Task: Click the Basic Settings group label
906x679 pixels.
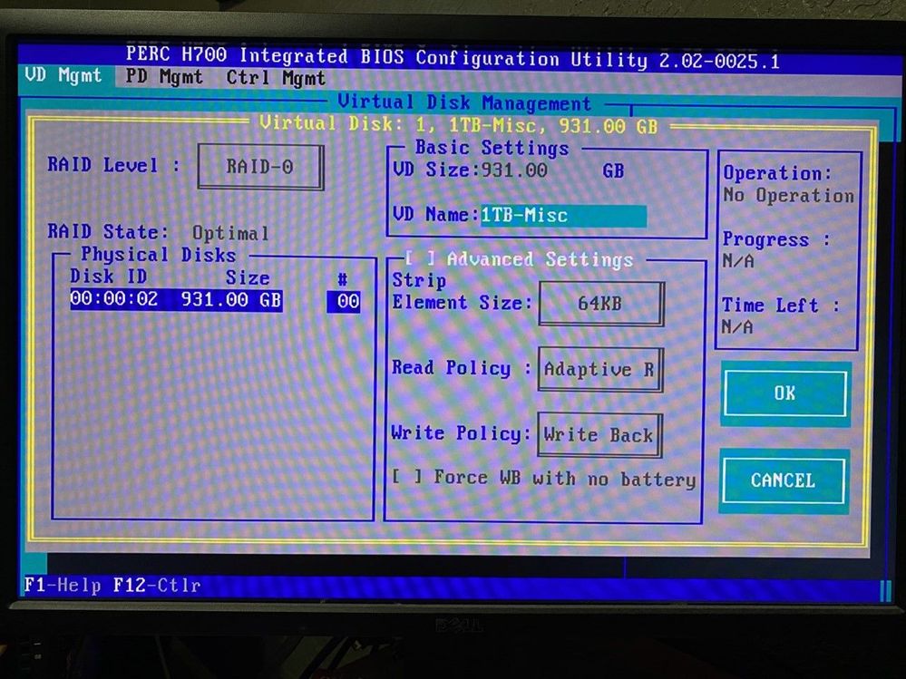Action: [x=492, y=148]
